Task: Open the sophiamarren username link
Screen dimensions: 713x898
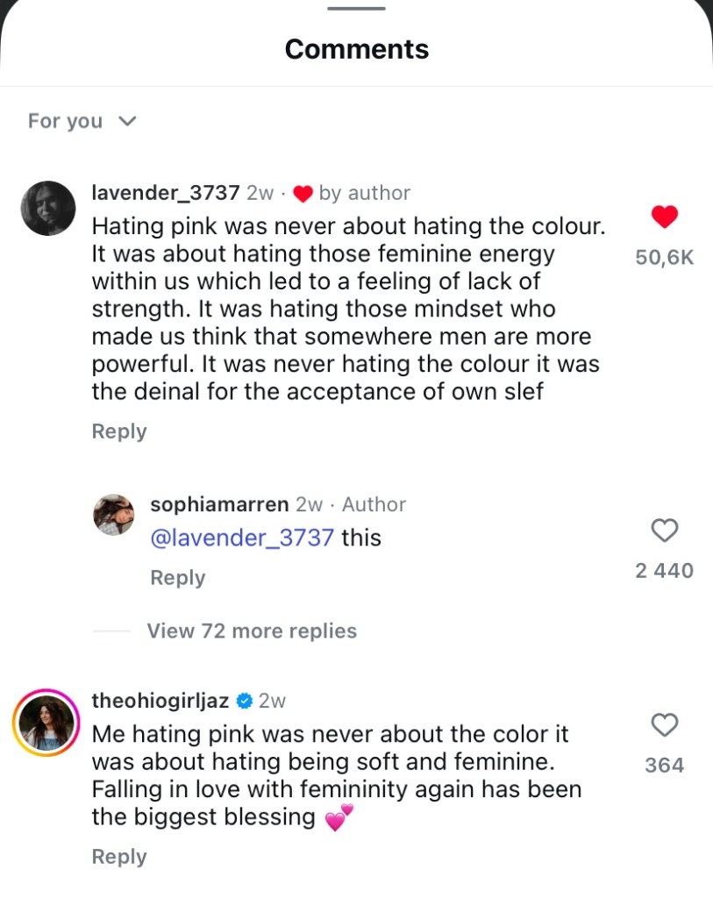Action: [219, 504]
